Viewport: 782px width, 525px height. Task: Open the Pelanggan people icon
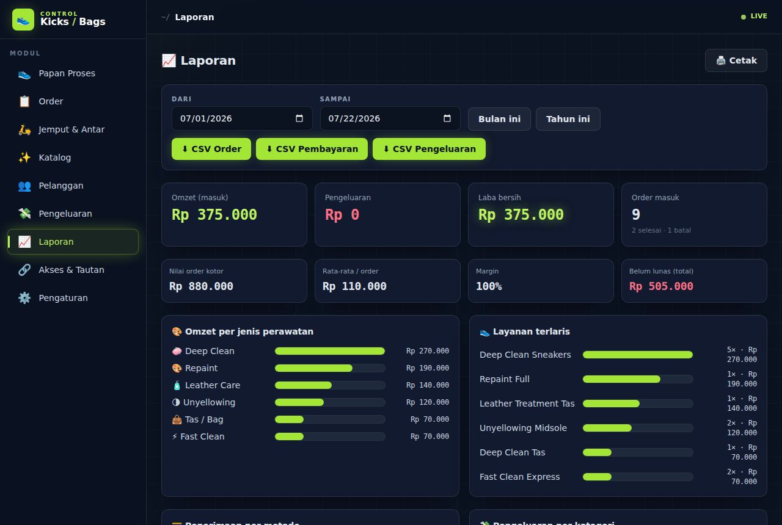(x=24, y=186)
